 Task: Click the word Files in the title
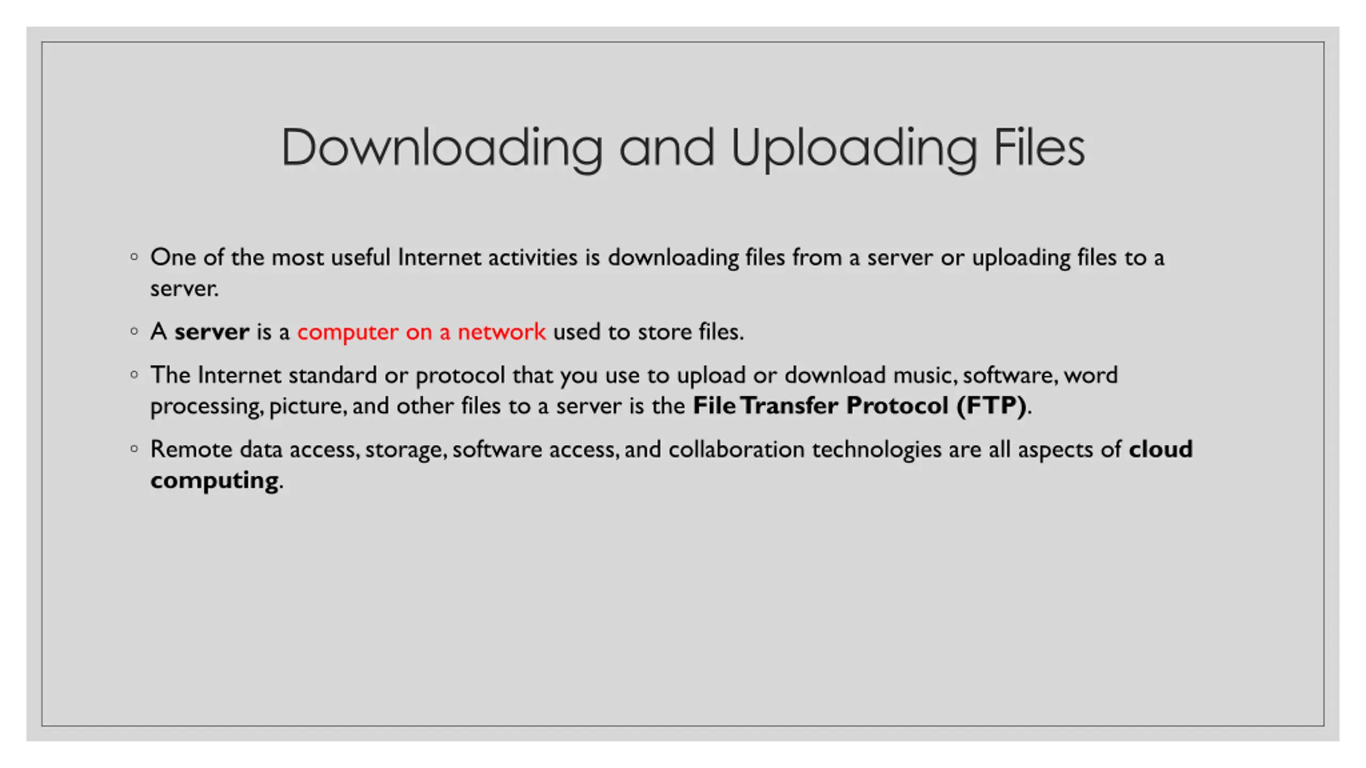click(x=1039, y=148)
